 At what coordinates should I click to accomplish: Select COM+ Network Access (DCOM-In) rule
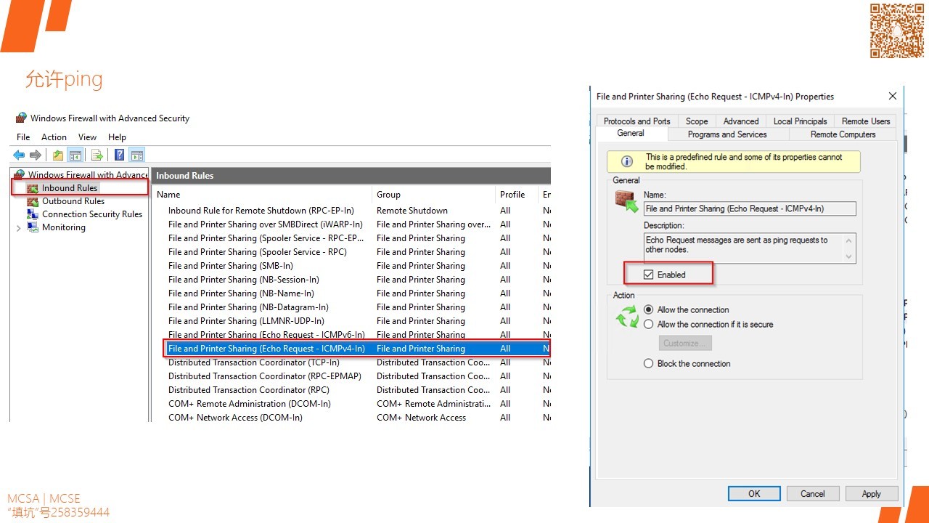pos(359,418)
